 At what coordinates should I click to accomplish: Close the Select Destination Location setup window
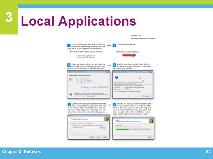click(108, 116)
